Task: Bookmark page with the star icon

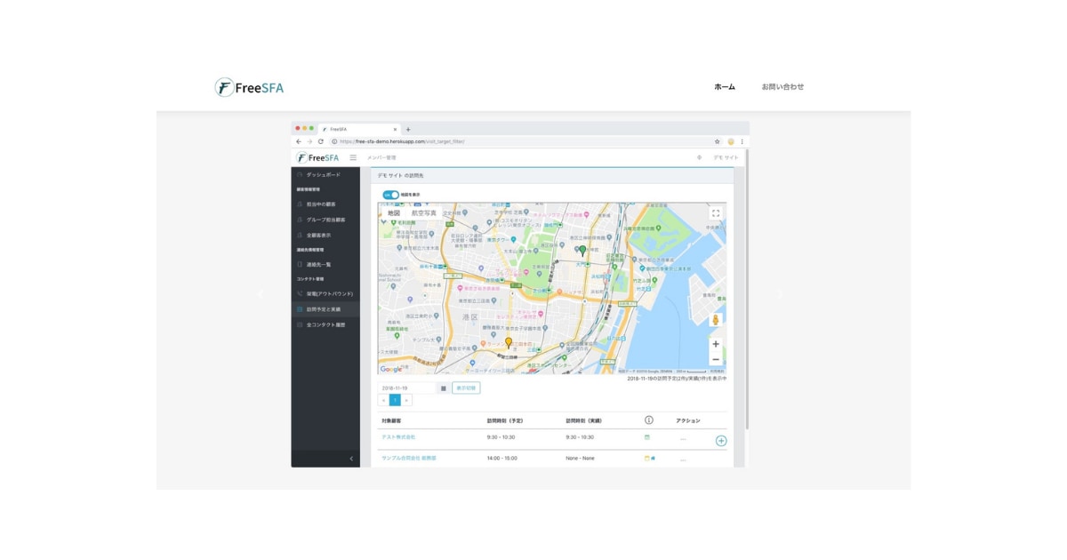Action: coord(717,141)
